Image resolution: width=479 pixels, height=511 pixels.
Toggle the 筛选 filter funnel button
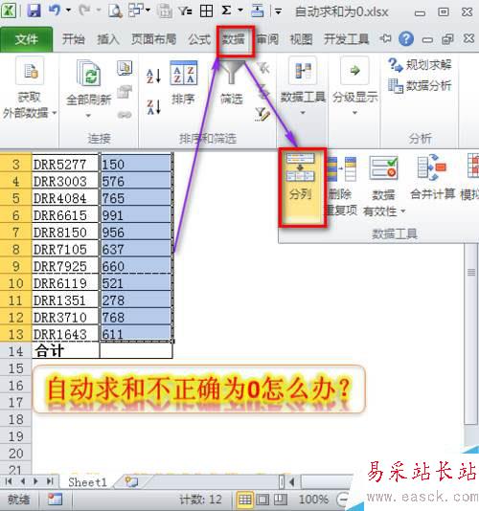pyautogui.click(x=231, y=82)
